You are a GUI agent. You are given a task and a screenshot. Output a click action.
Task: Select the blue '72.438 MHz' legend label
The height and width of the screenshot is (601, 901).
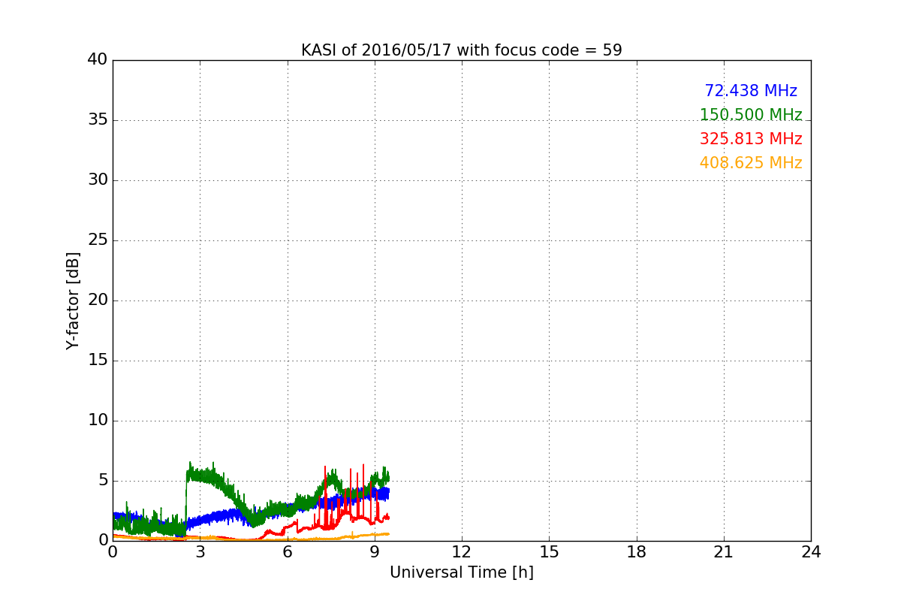(x=751, y=91)
